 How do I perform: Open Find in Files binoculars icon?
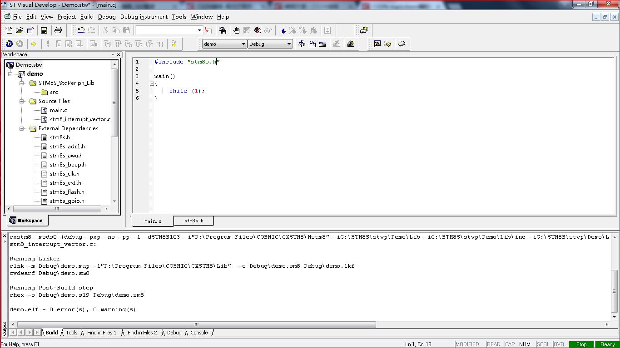click(x=223, y=30)
